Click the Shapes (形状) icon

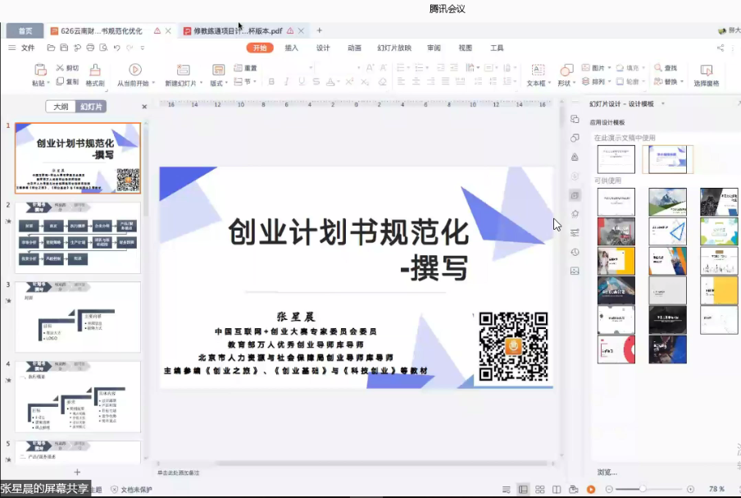coord(566,71)
